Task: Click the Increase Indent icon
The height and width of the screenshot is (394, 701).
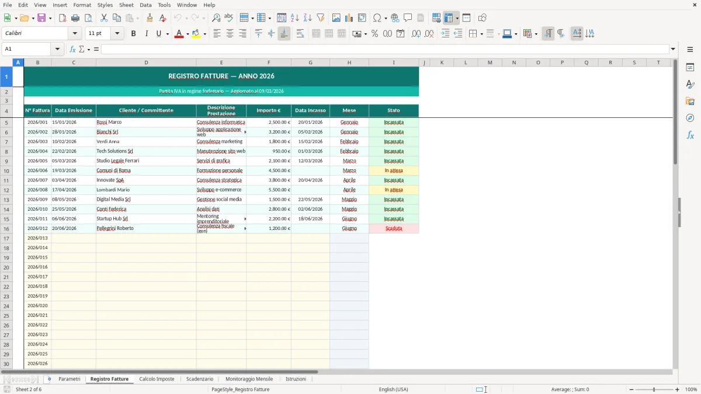Action: coord(445,34)
